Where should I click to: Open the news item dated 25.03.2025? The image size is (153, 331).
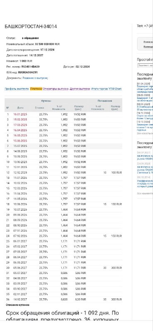(145, 99)
